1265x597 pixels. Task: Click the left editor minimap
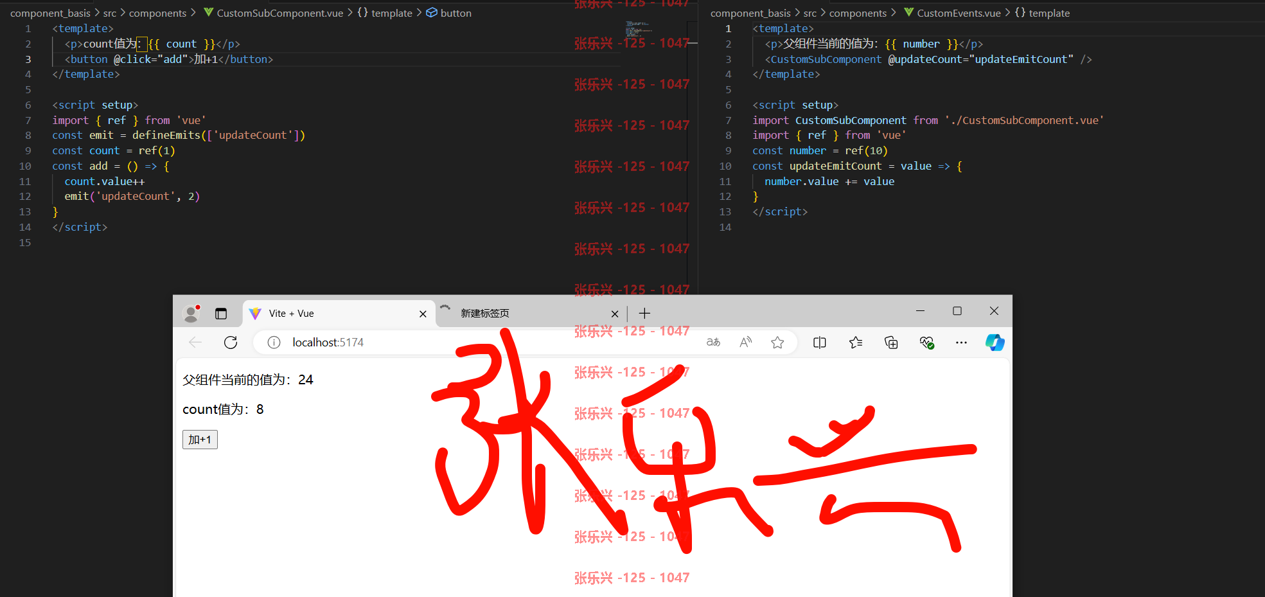coord(639,29)
